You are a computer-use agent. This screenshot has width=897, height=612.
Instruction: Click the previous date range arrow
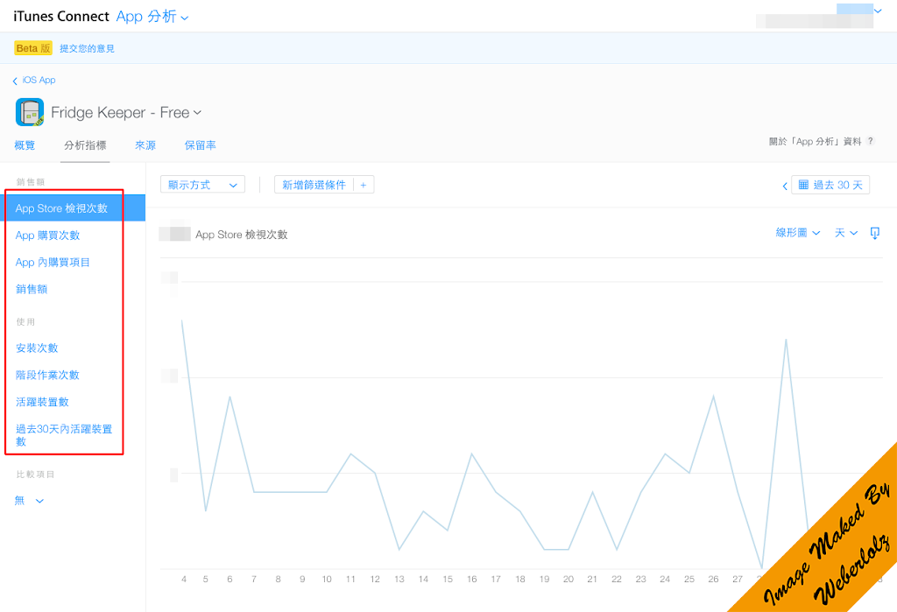point(785,186)
